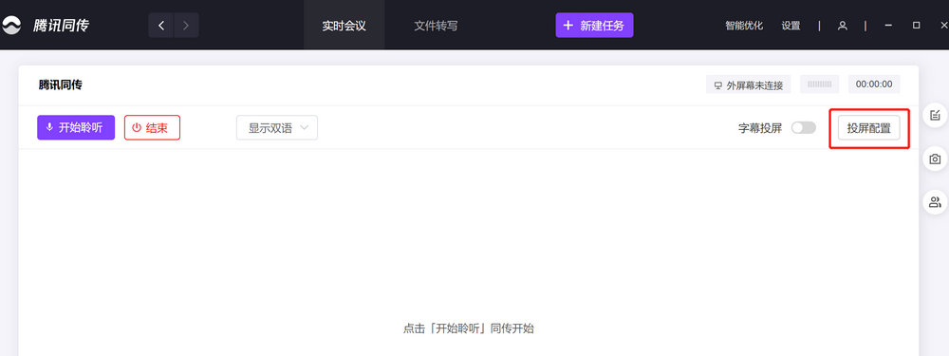Minimize the application window
Image resolution: width=949 pixels, height=356 pixels.
888,26
